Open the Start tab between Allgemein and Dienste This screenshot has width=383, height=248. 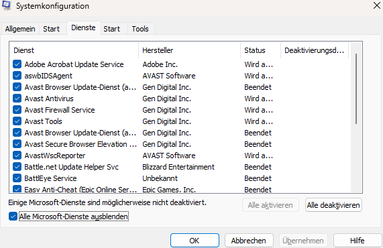pos(51,29)
